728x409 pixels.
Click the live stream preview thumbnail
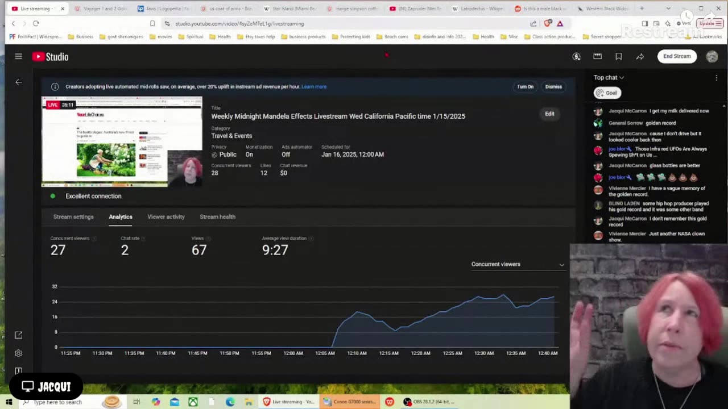122,142
